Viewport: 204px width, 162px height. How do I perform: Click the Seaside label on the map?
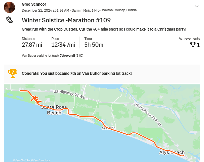108,128
